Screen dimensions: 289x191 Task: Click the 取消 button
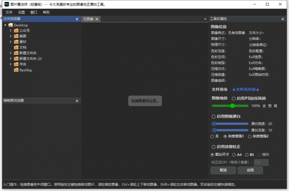(223, 170)
